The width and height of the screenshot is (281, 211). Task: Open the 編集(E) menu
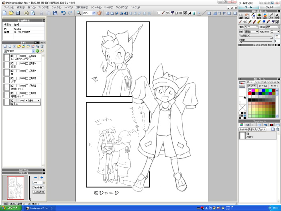click(20, 7)
